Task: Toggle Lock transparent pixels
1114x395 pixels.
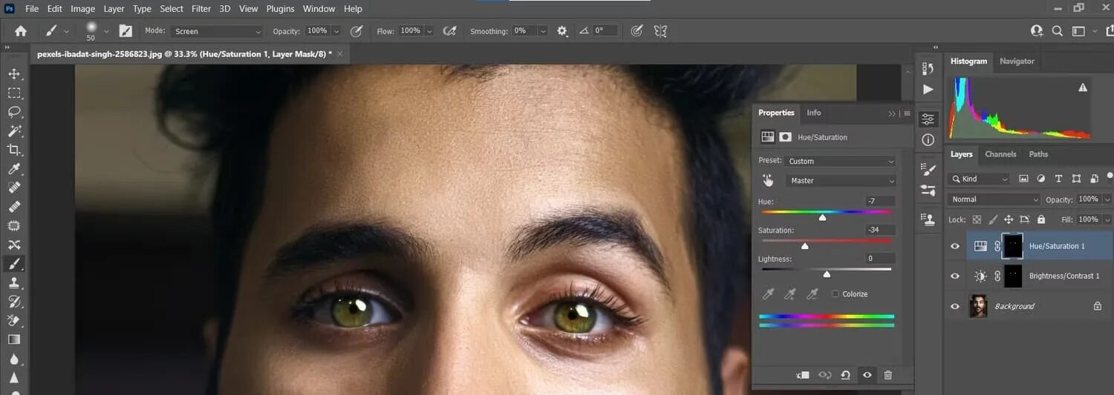Action: point(977,219)
